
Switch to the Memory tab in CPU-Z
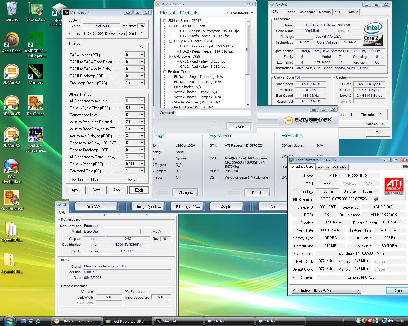coord(325,12)
